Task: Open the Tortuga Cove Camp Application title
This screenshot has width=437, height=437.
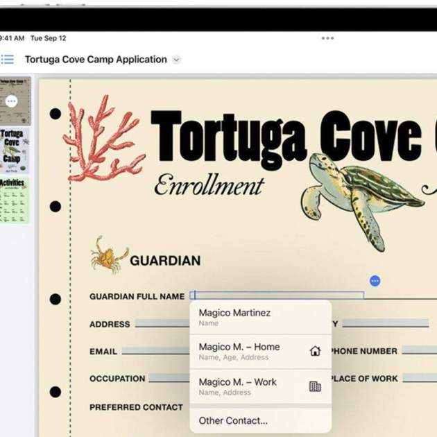Action: [x=96, y=60]
